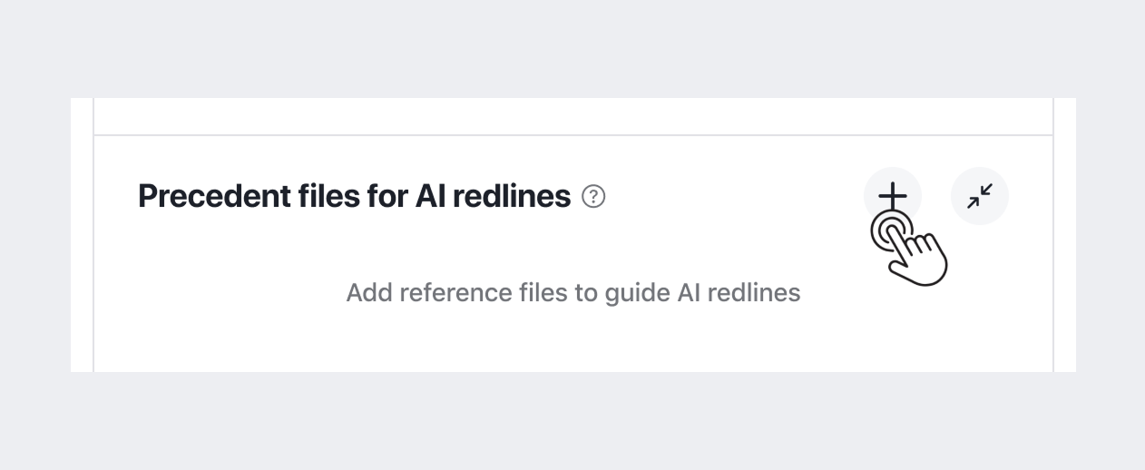Screen dimensions: 1145x470
Task: Click the empty-state placeholder message
Action: [573, 293]
